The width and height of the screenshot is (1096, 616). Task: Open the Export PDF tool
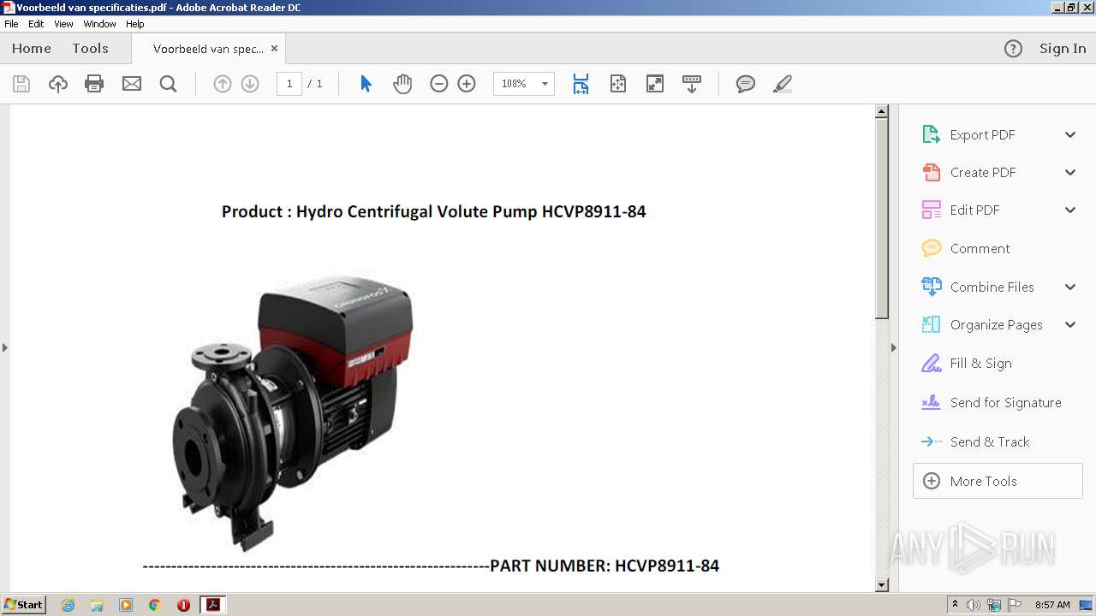982,134
